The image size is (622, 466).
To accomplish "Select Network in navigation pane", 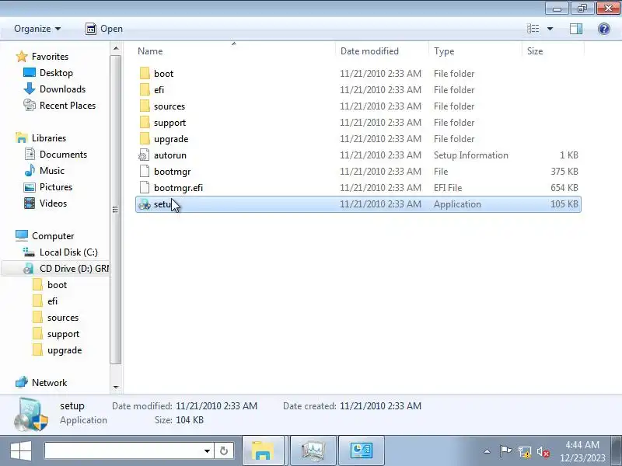I will coord(41,382).
